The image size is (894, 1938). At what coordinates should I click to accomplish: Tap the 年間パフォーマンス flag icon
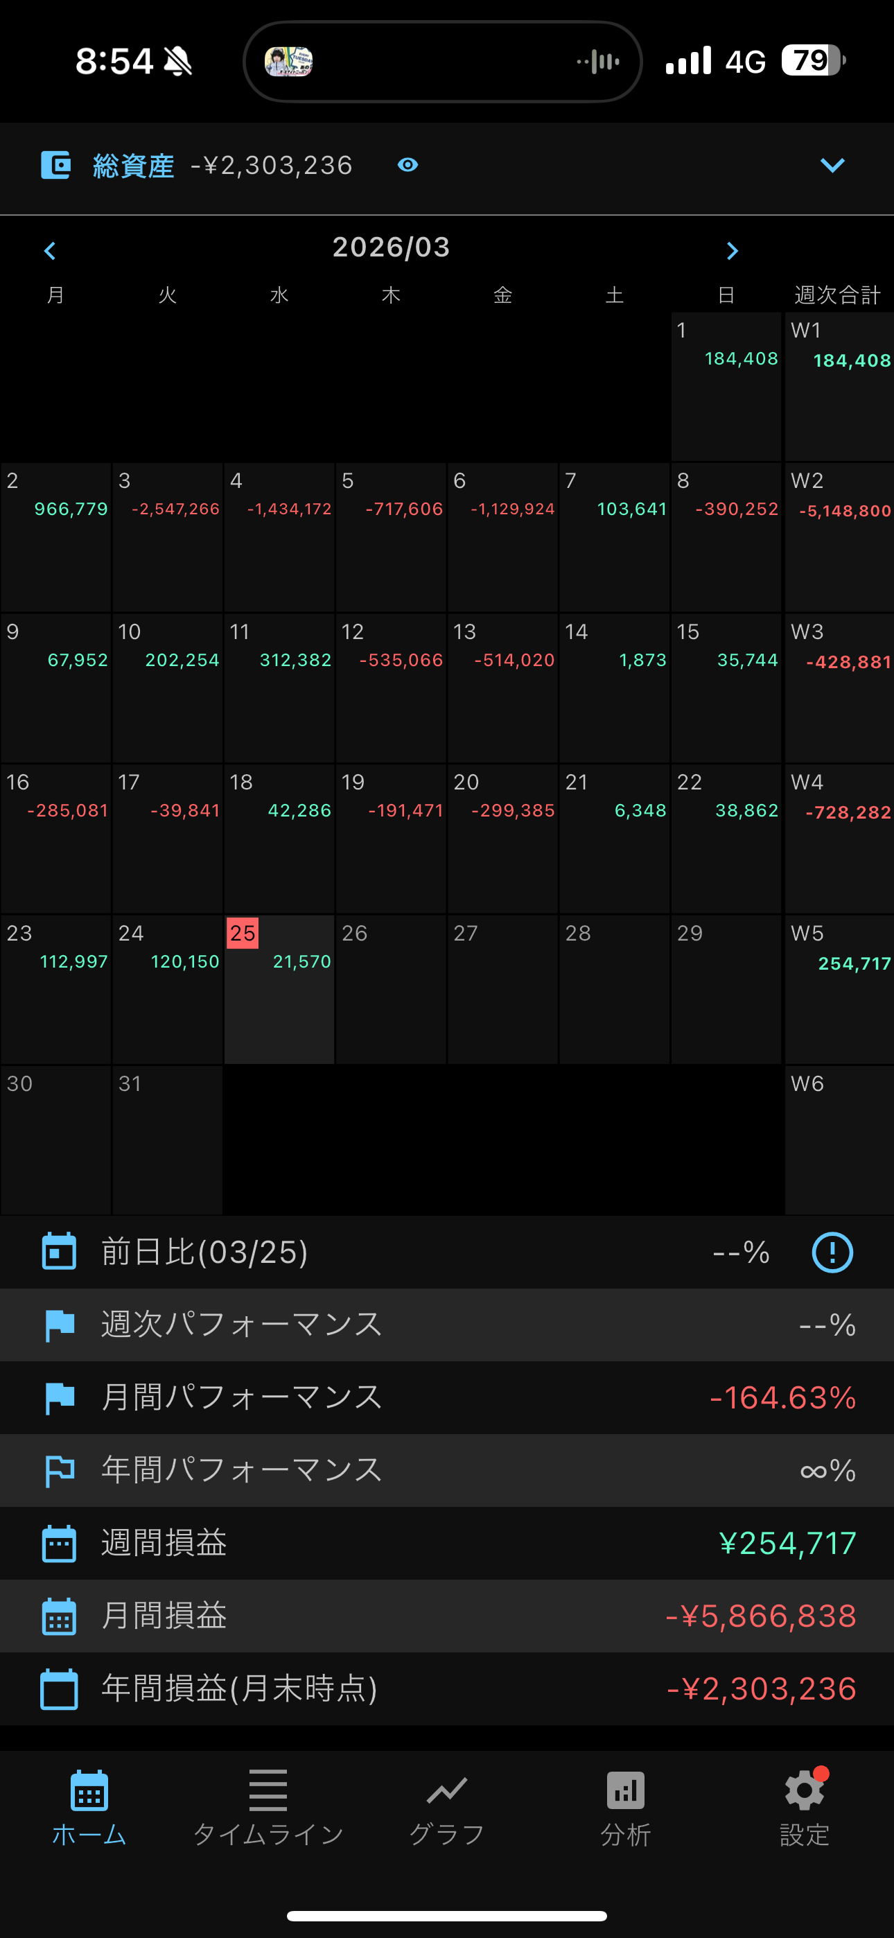point(60,1471)
